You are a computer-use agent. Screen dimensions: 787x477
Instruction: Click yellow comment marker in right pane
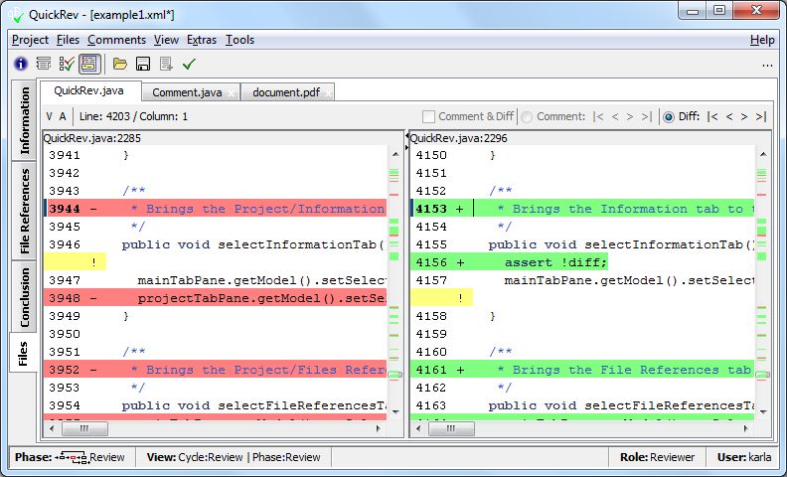coord(441,298)
